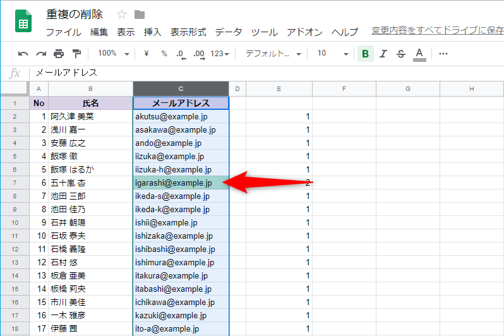Open the 100% zoom dropdown

coord(114,54)
